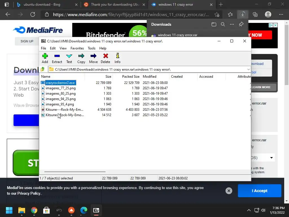
Task: Click the I Accept cookies button
Action: point(260,191)
